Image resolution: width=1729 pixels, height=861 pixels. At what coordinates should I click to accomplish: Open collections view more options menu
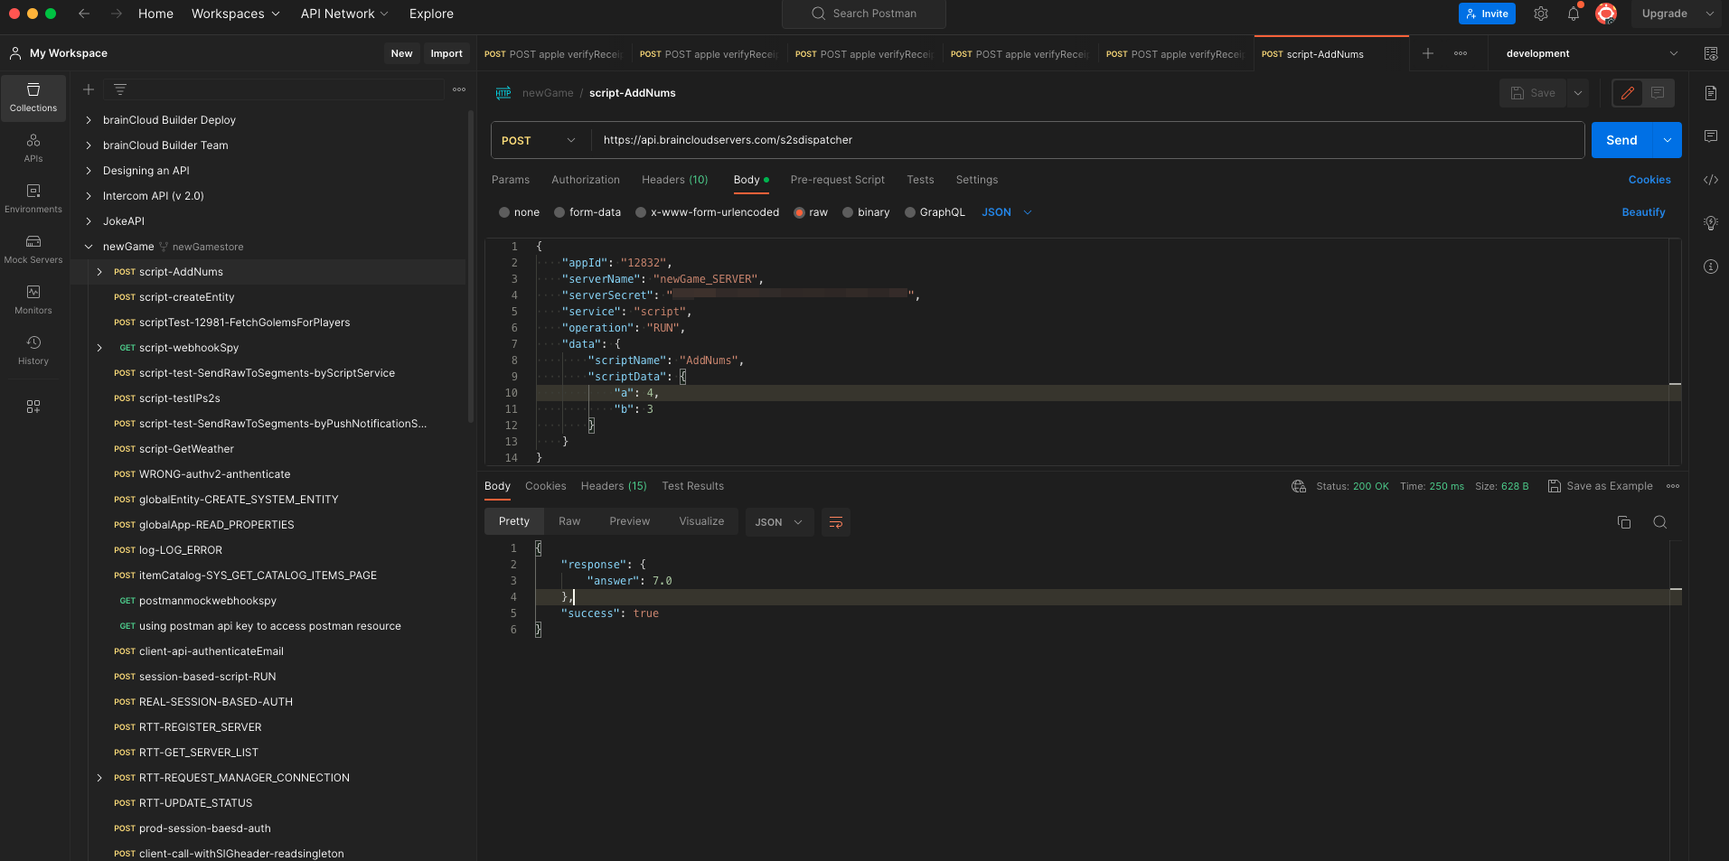pos(459,89)
